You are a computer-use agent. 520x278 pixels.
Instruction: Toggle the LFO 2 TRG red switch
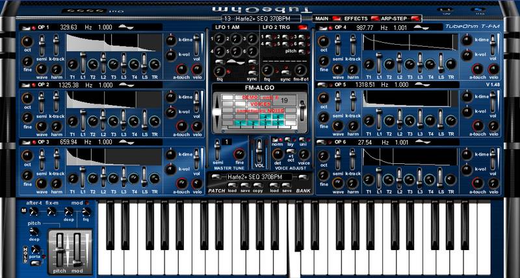coord(302,27)
